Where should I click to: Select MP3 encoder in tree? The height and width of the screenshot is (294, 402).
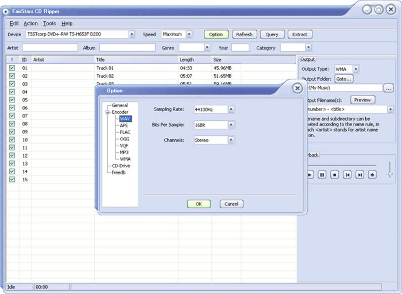click(x=124, y=152)
